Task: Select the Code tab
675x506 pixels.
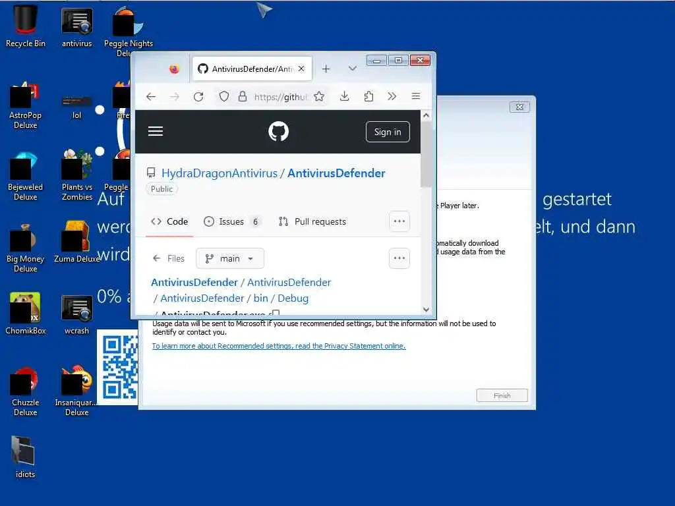Action: click(169, 221)
